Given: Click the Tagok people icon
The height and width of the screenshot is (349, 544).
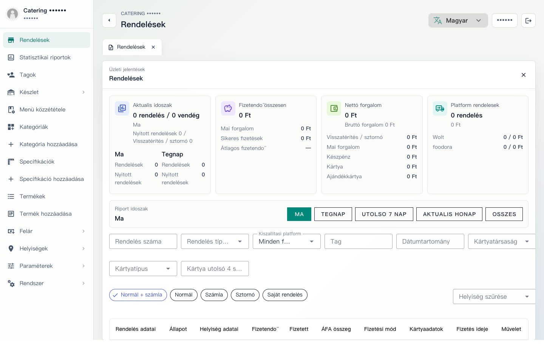Looking at the screenshot, I should pyautogui.click(x=11, y=75).
